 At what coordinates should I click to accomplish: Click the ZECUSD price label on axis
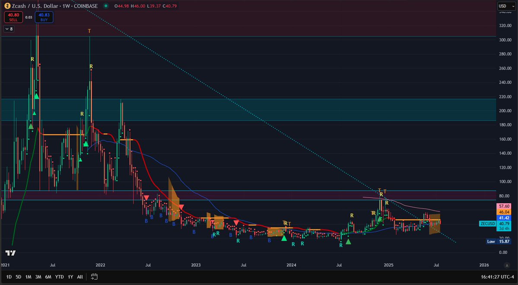point(488,224)
